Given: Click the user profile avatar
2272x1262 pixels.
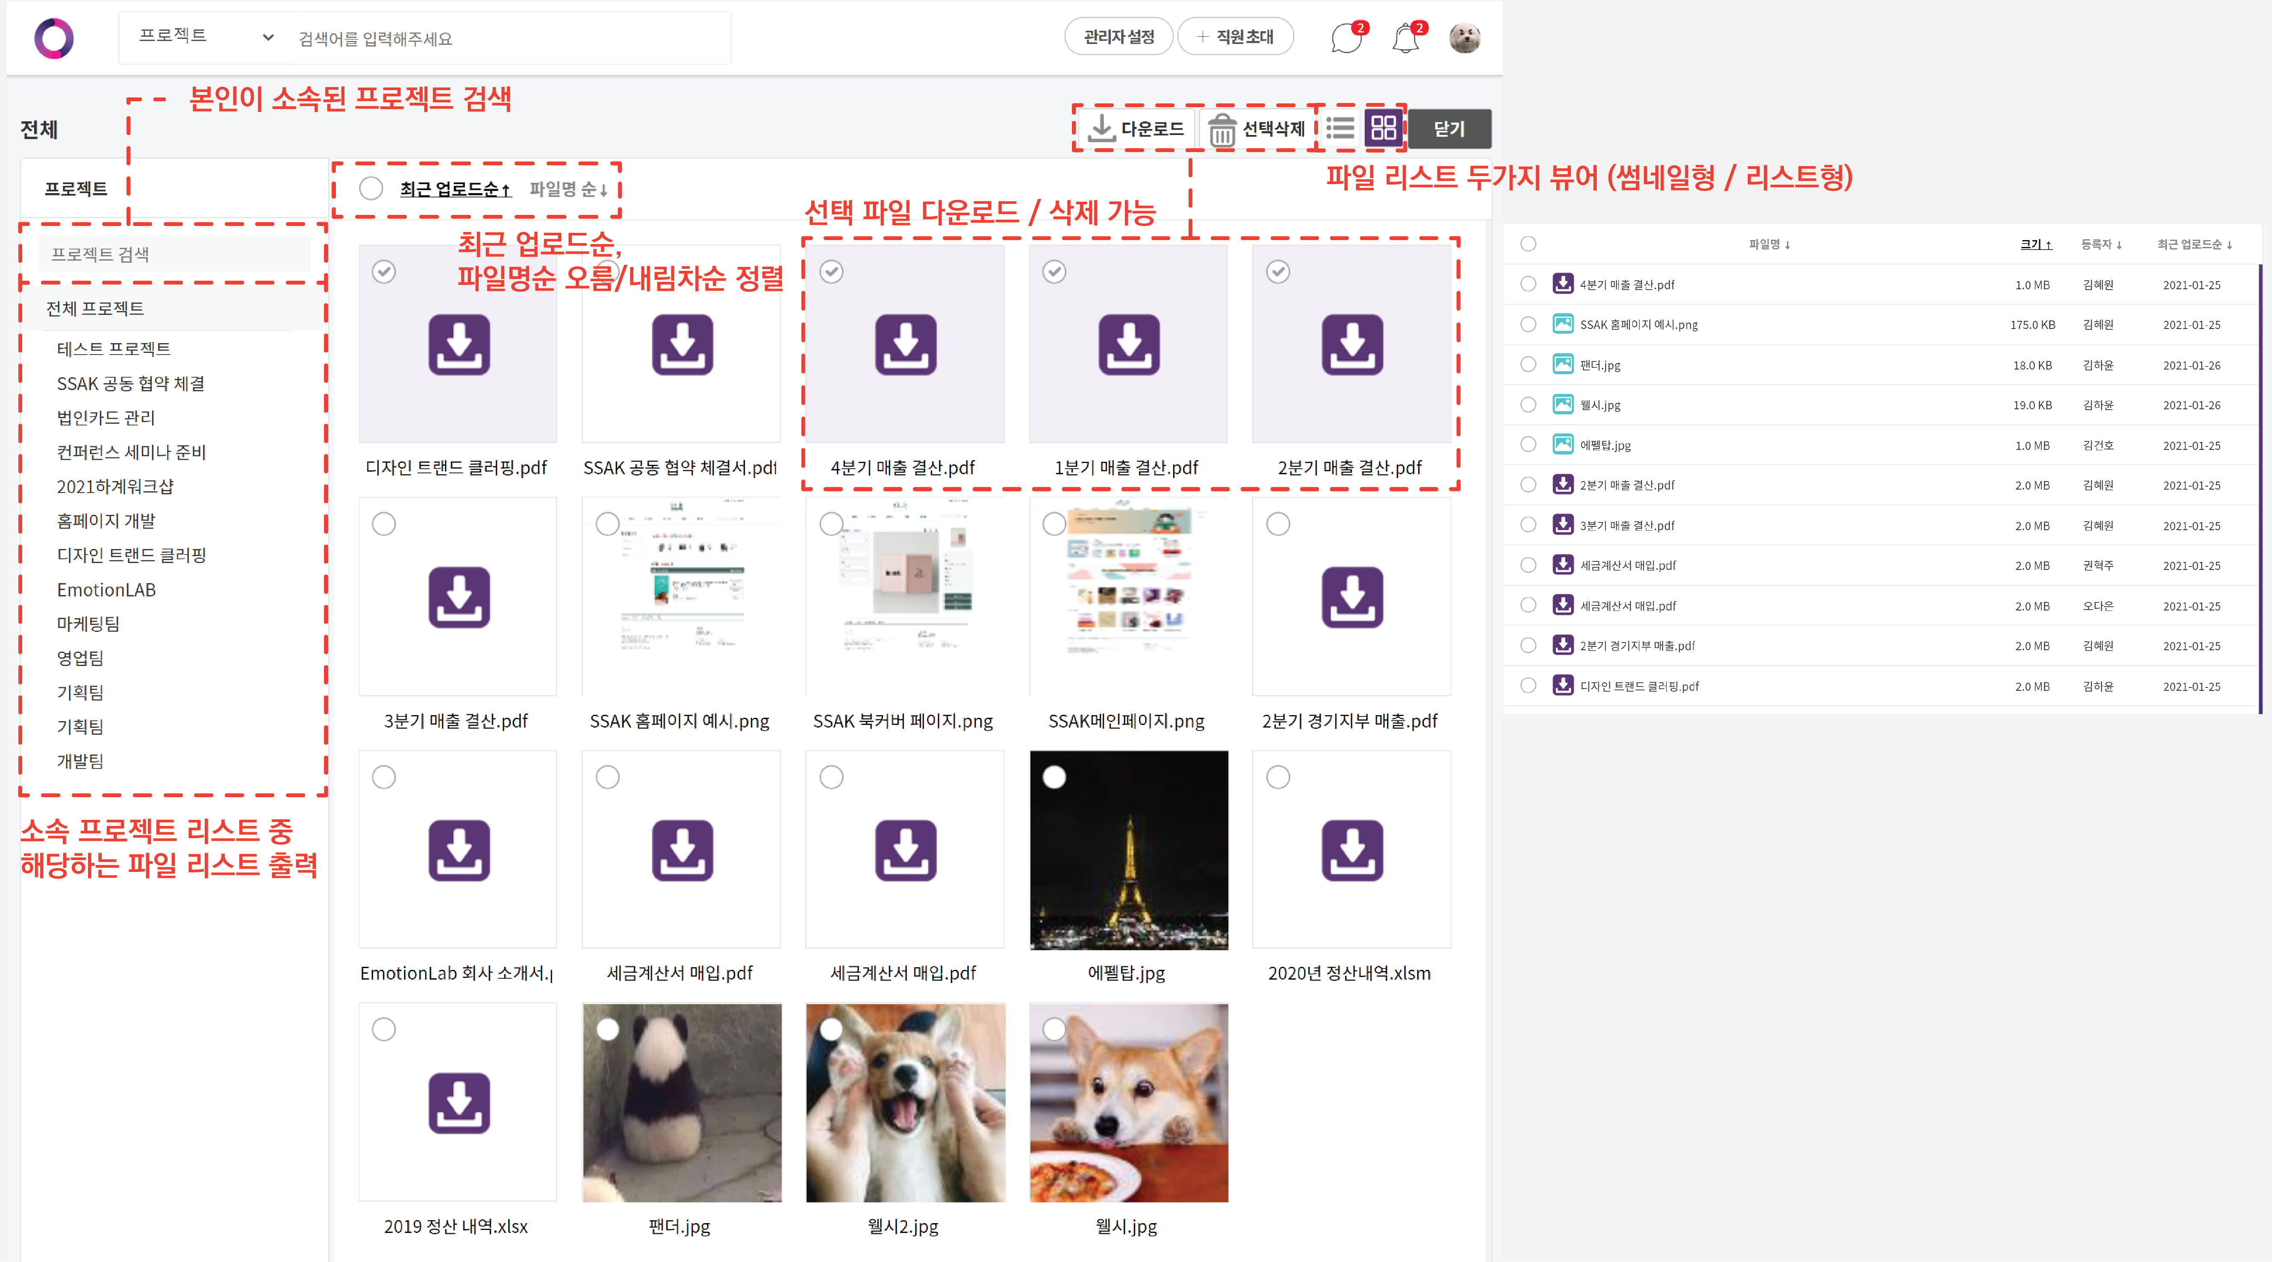Looking at the screenshot, I should click(1464, 38).
